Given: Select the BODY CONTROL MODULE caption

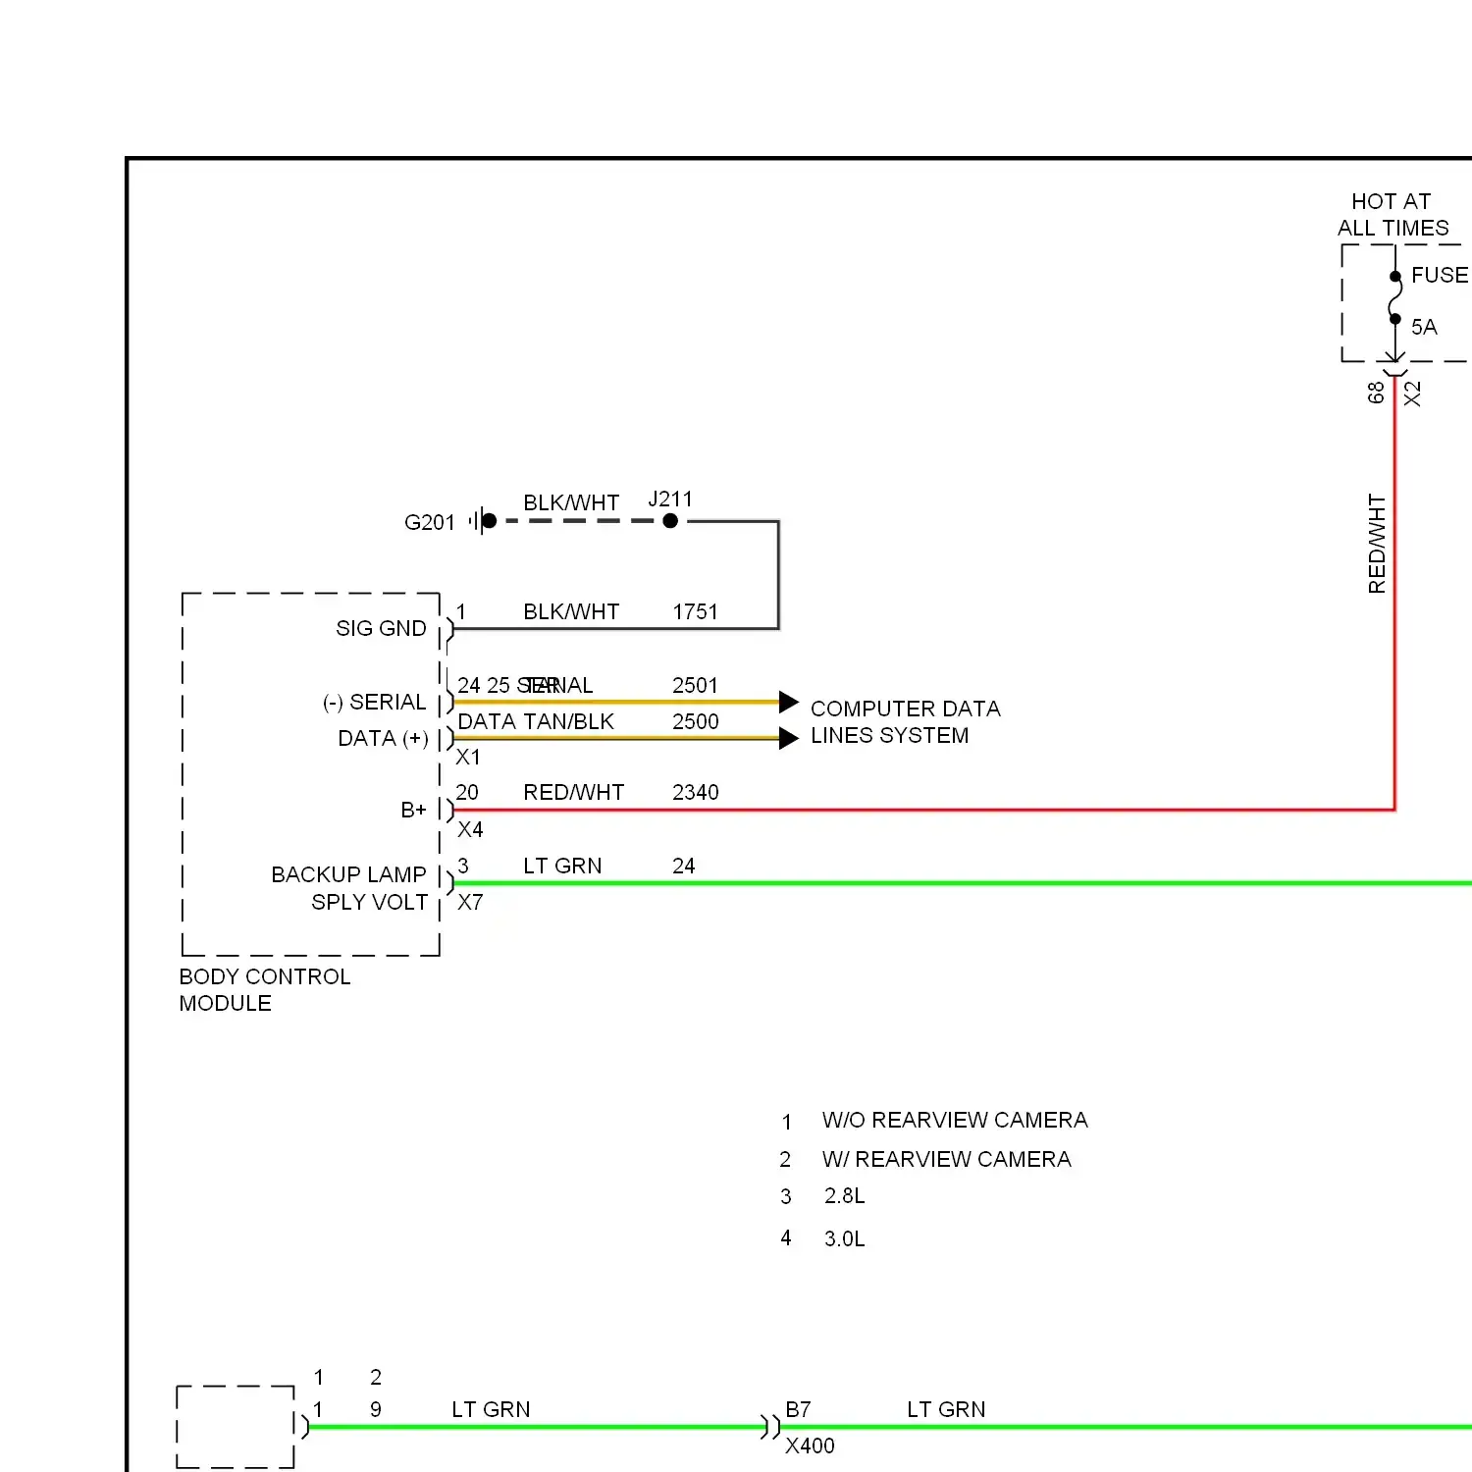Looking at the screenshot, I should point(265,990).
